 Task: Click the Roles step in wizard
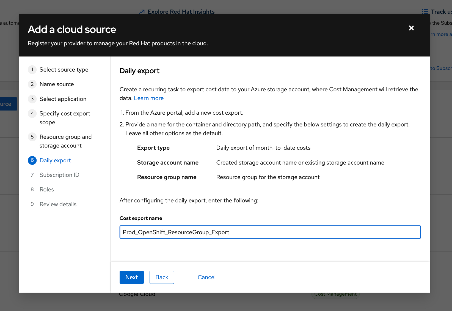tap(46, 190)
